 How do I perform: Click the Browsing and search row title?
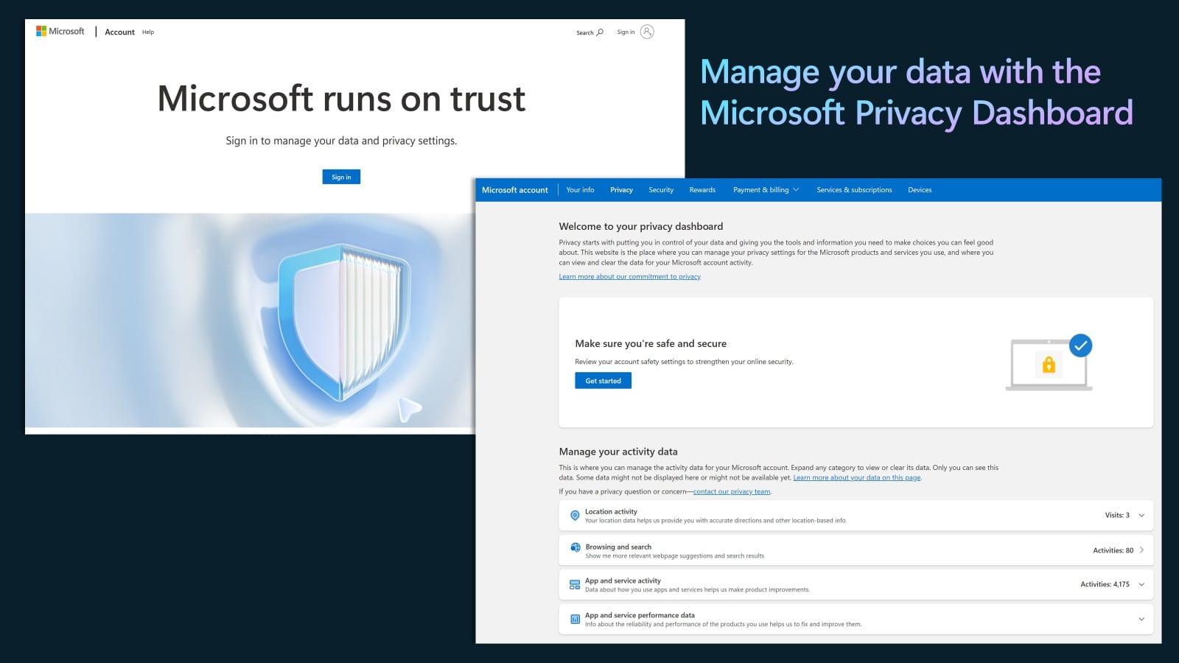[618, 547]
